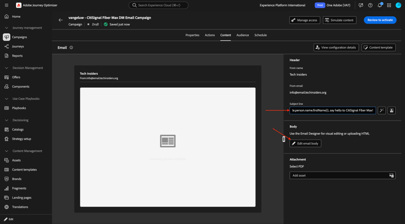The height and width of the screenshot is (224, 405).
Task: Click the Strategy setup sidebar icon
Action: (x=6, y=139)
